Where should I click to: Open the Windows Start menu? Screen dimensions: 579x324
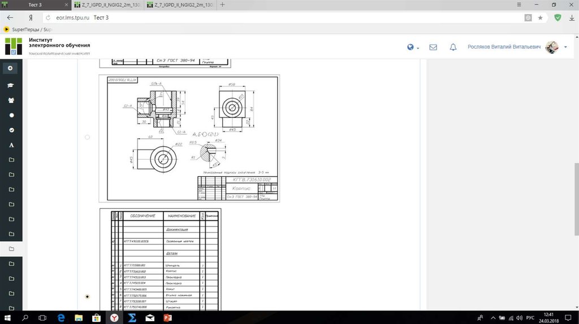tap(7, 318)
